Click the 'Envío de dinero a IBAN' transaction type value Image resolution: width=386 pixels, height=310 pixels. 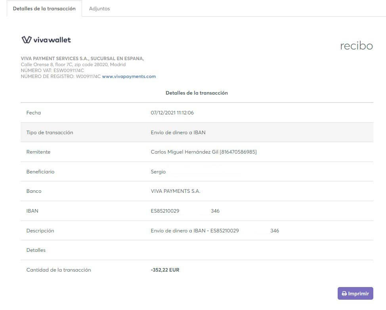pyautogui.click(x=178, y=133)
